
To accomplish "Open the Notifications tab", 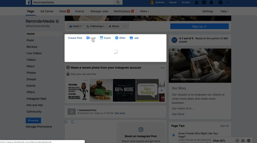I will point(124,11).
